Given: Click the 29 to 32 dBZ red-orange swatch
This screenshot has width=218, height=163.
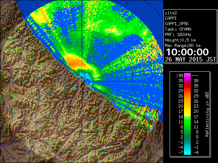Looking at the screenshot, I should (187, 91).
